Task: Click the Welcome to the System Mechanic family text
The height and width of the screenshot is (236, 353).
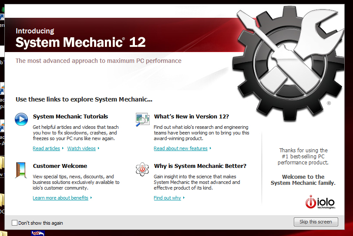Action: pyautogui.click(x=303, y=180)
